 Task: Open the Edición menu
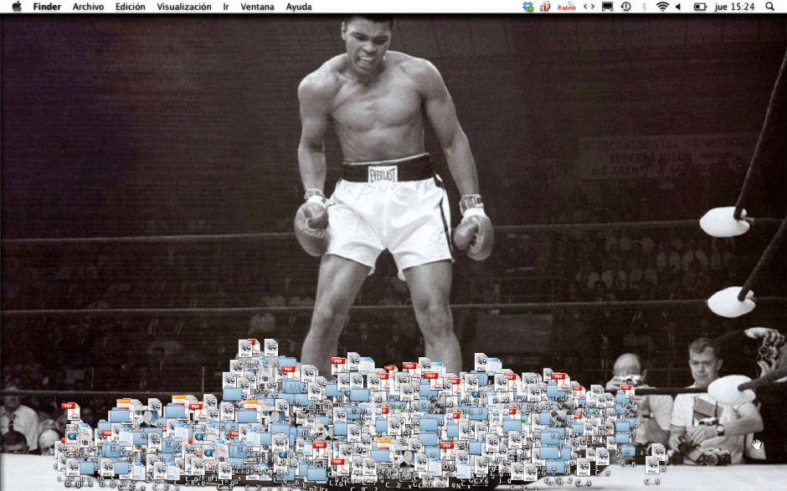tap(130, 7)
